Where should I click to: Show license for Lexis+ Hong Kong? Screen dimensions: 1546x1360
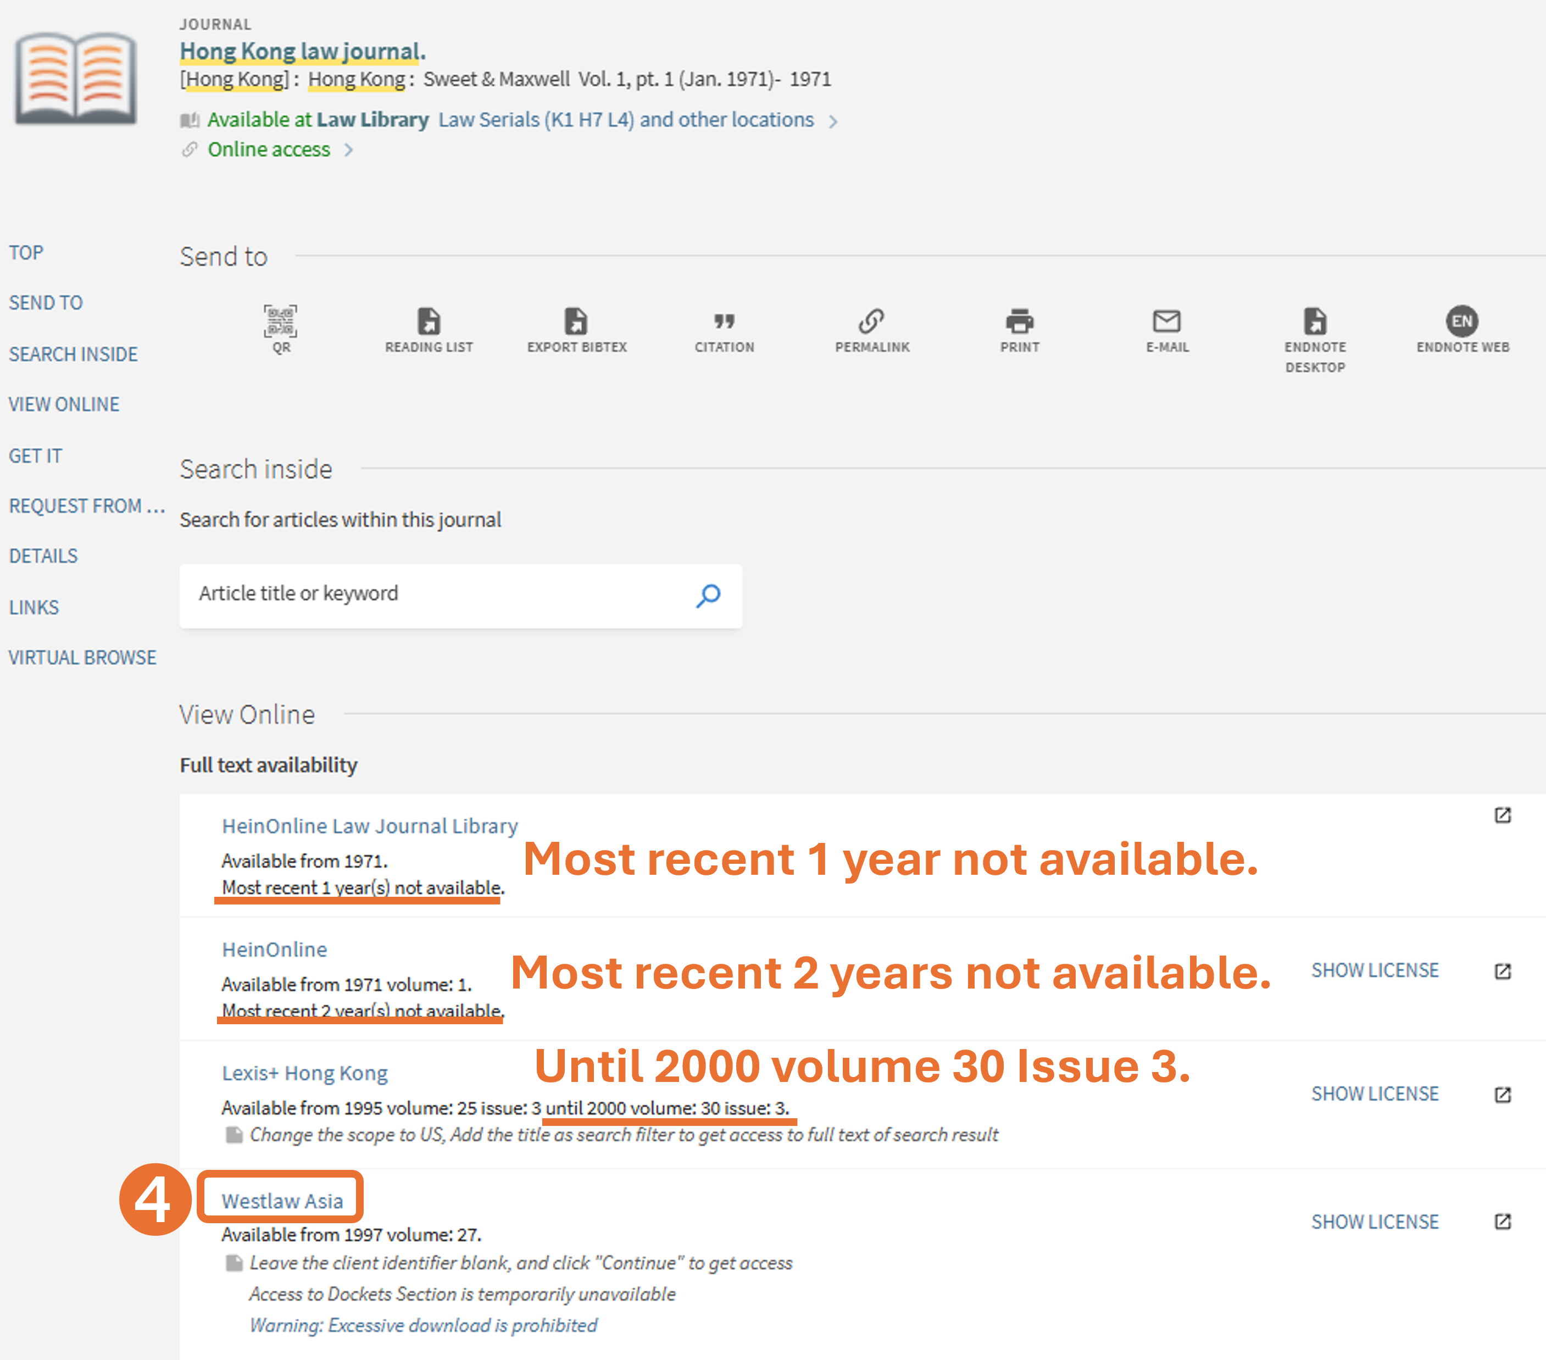click(1374, 1093)
